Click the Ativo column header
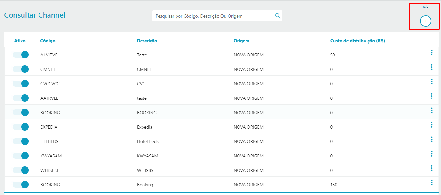Viewport: 441px width, 195px height. click(x=20, y=41)
